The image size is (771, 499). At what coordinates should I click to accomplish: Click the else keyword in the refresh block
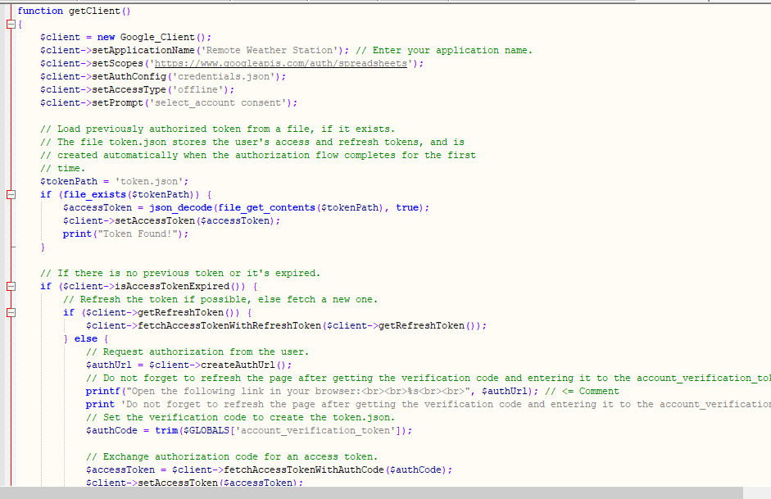86,339
